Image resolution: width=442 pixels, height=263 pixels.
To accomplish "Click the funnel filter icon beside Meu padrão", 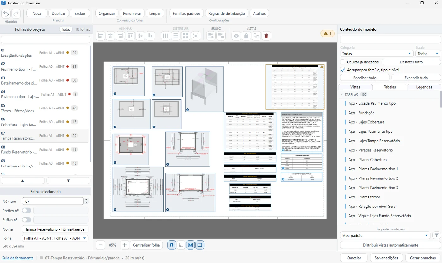I will click(436, 235).
